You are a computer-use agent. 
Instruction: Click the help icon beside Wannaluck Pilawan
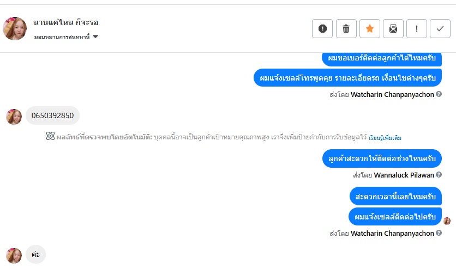(x=439, y=175)
